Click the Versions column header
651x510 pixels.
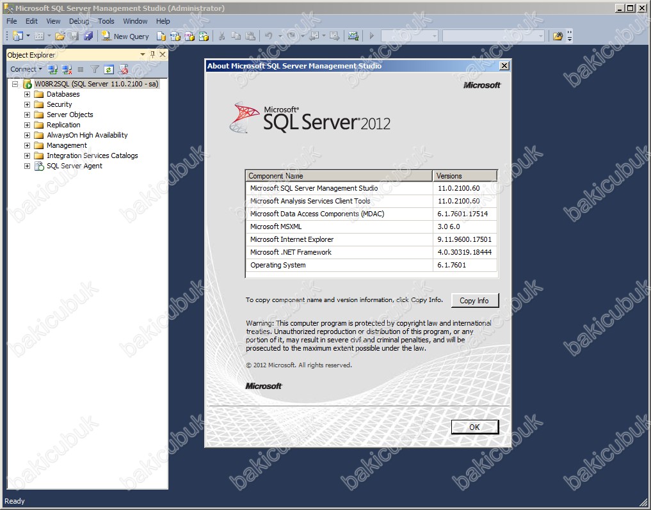(465, 176)
